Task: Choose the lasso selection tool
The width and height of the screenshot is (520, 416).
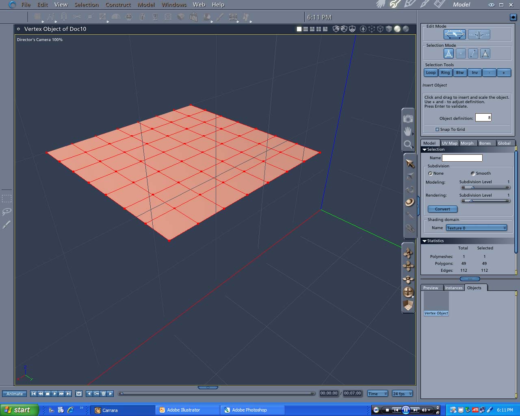Action: click(x=6, y=212)
